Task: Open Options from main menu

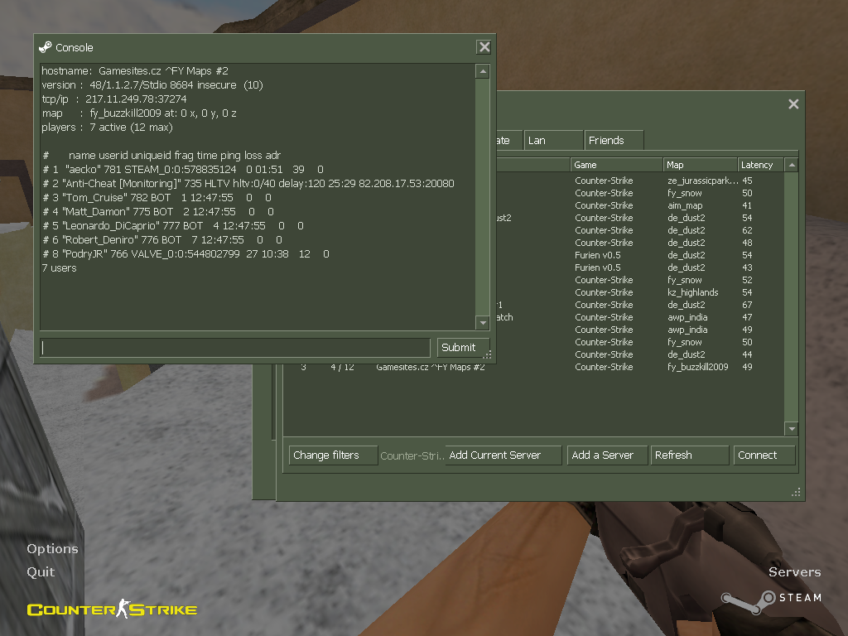Action: pos(52,548)
